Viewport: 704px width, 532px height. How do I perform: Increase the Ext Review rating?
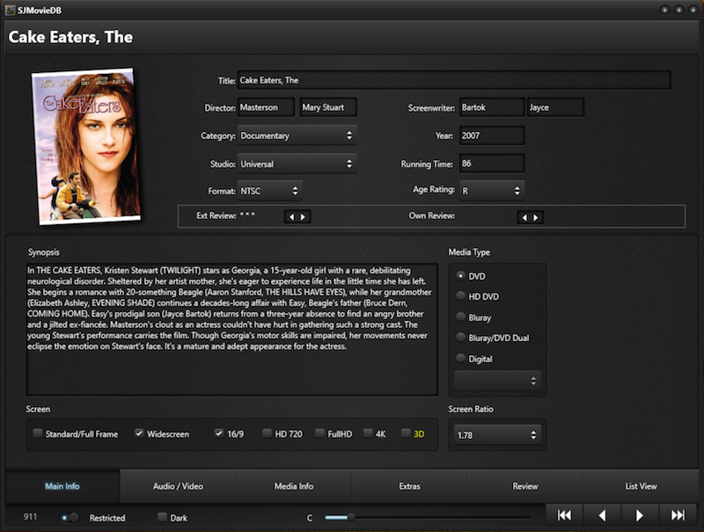coord(304,216)
